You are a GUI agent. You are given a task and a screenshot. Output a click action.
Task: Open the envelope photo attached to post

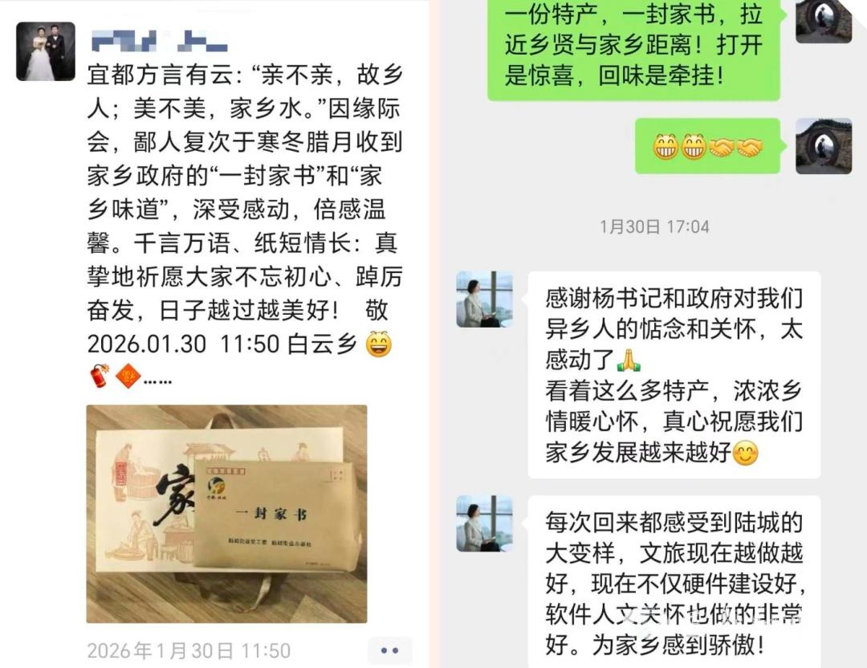(226, 514)
